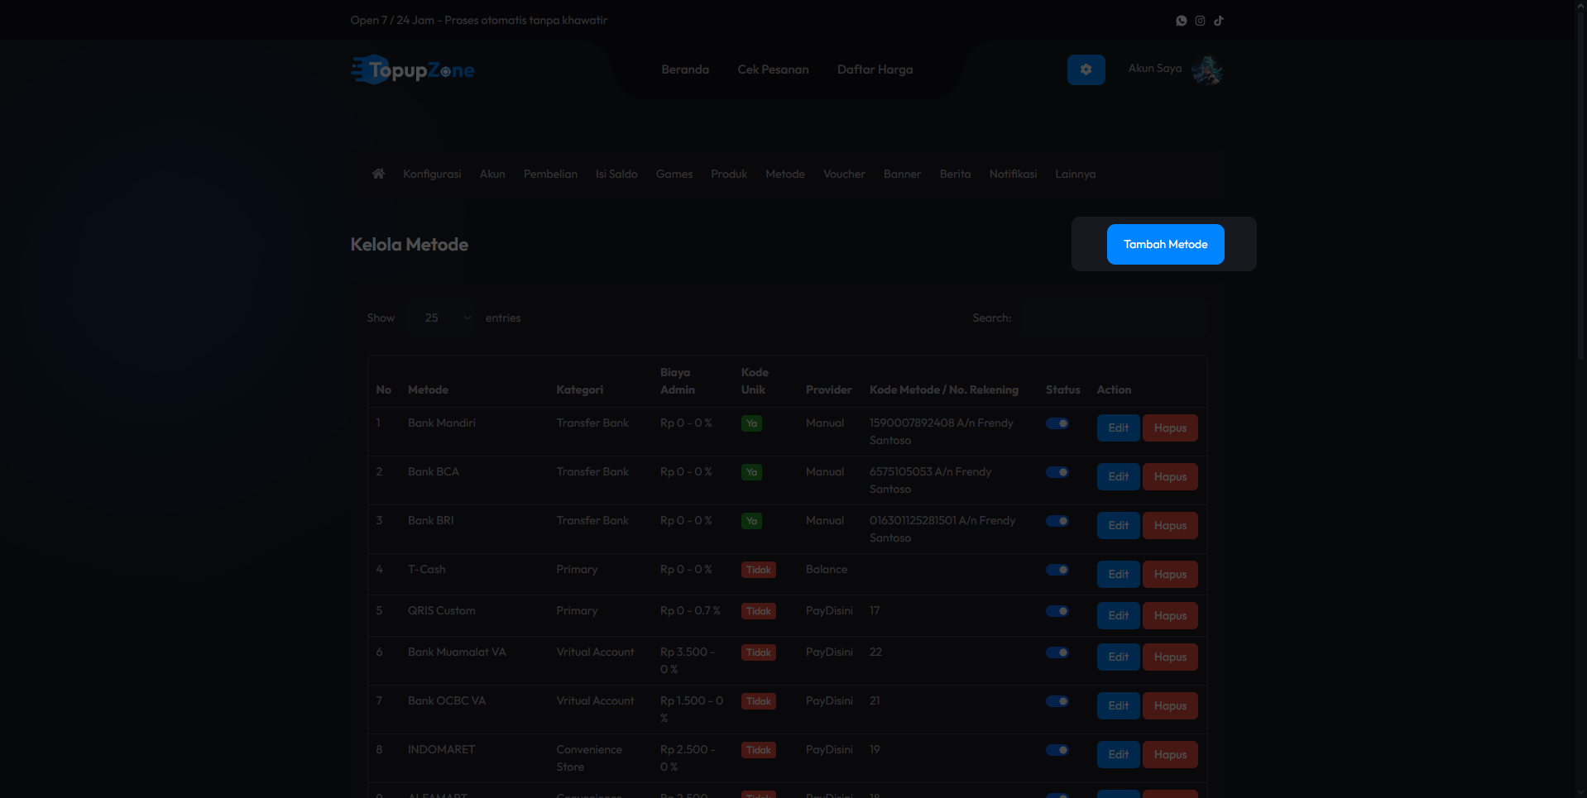Remove the T-Cash method via Hapus
Image resolution: width=1587 pixels, height=798 pixels.
tap(1170, 574)
